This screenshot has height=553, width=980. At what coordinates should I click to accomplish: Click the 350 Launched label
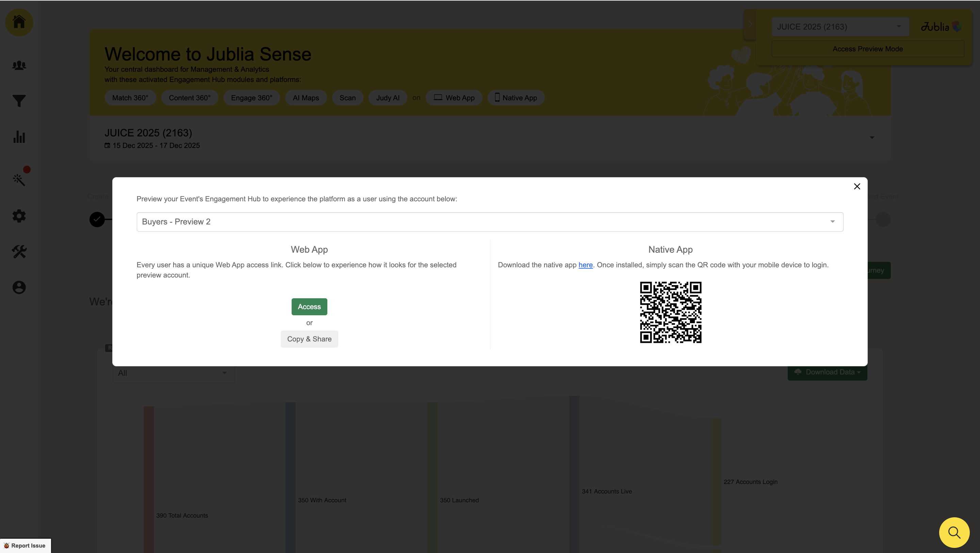click(x=459, y=500)
